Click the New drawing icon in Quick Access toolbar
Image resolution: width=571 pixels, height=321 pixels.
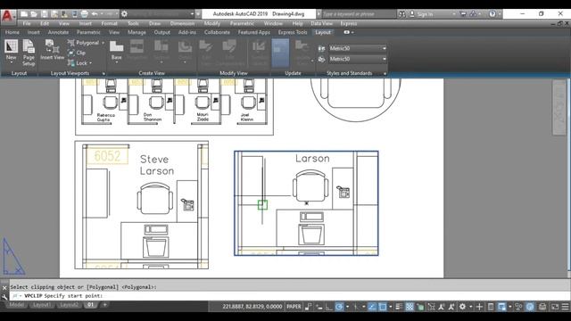[24, 14]
